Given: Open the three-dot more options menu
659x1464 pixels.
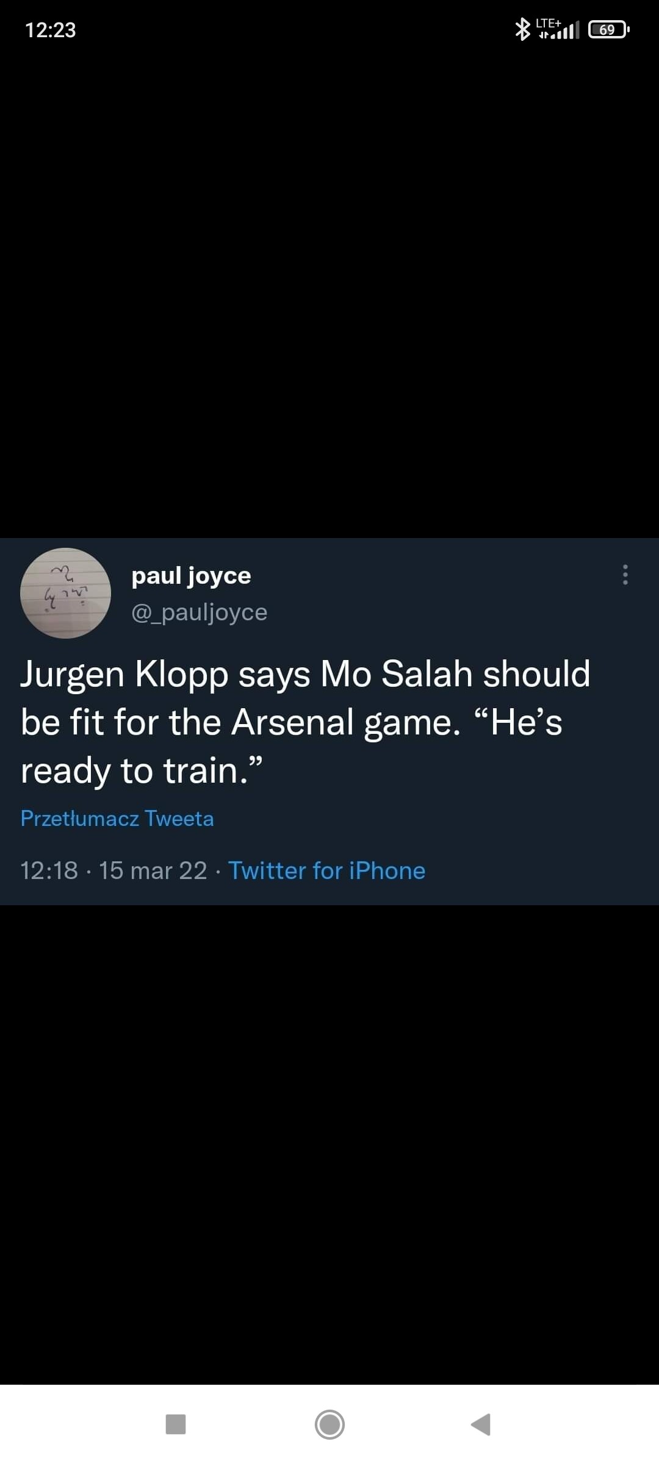Looking at the screenshot, I should pos(625,575).
